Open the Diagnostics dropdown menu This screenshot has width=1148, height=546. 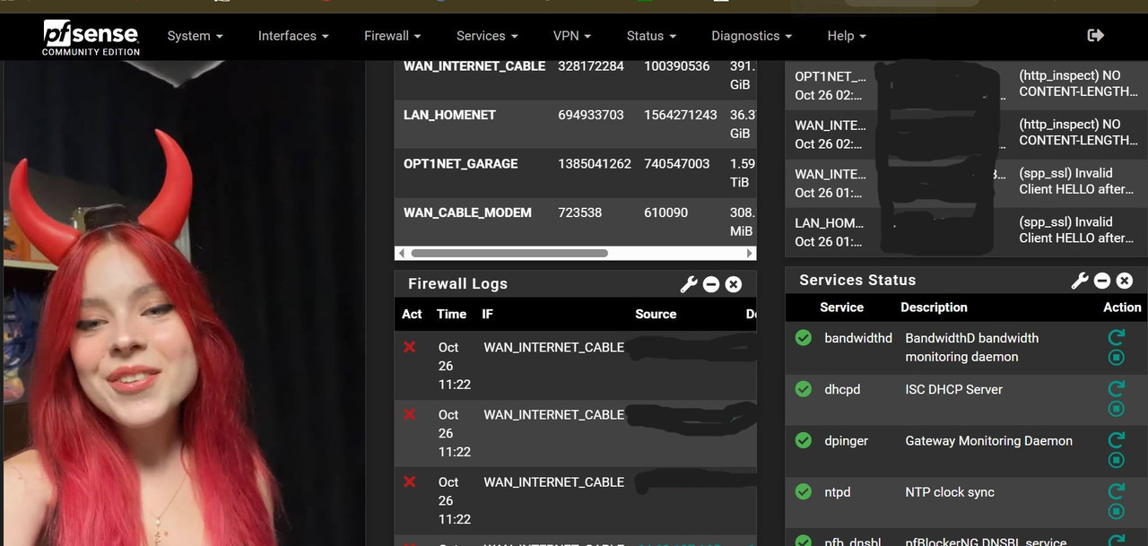click(x=752, y=36)
